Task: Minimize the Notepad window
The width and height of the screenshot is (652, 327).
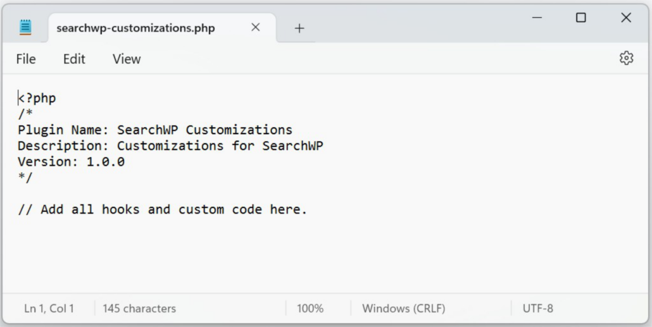Action: (x=537, y=18)
